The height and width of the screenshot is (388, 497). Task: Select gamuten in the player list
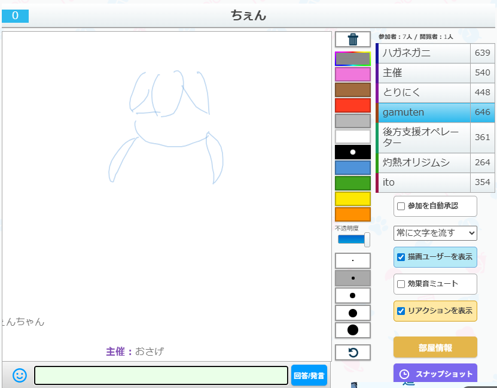point(423,113)
